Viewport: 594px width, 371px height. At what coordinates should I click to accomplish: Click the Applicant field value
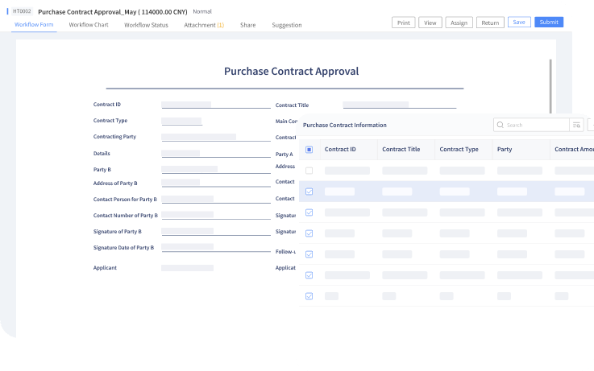tap(188, 268)
